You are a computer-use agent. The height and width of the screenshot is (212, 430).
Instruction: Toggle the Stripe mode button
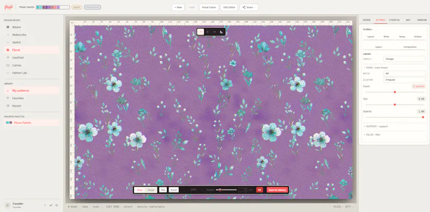pyautogui.click(x=151, y=190)
